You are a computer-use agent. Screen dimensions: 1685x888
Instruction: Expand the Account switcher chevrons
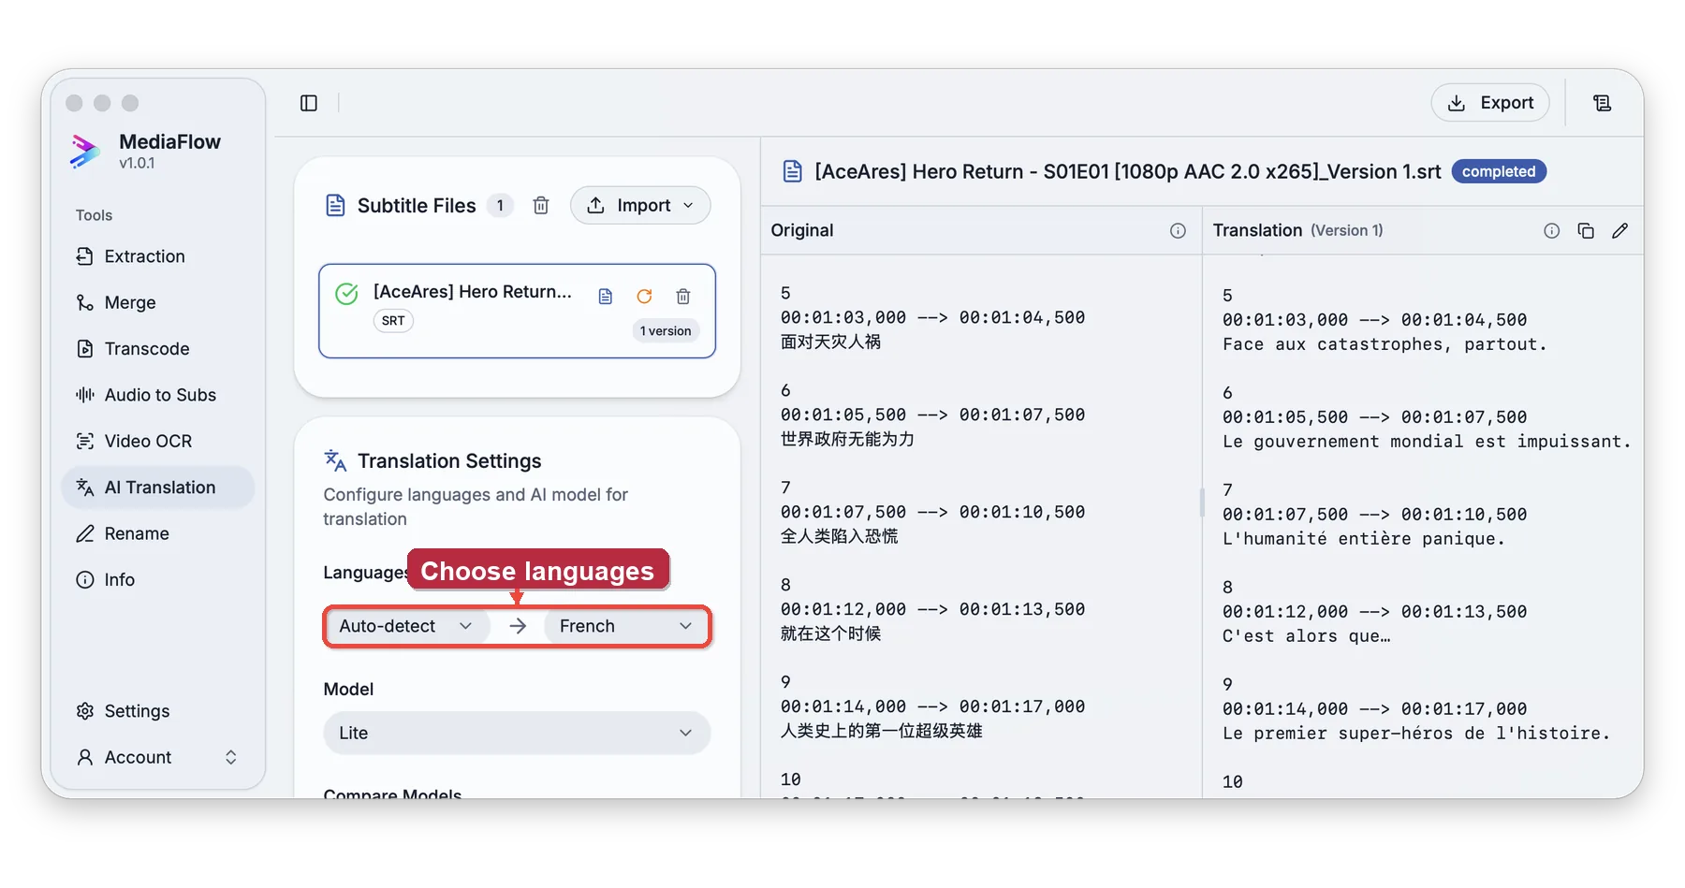point(231,757)
